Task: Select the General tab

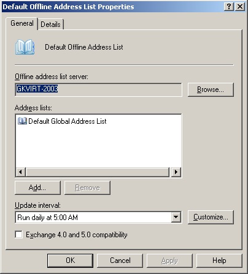Action: click(x=22, y=23)
